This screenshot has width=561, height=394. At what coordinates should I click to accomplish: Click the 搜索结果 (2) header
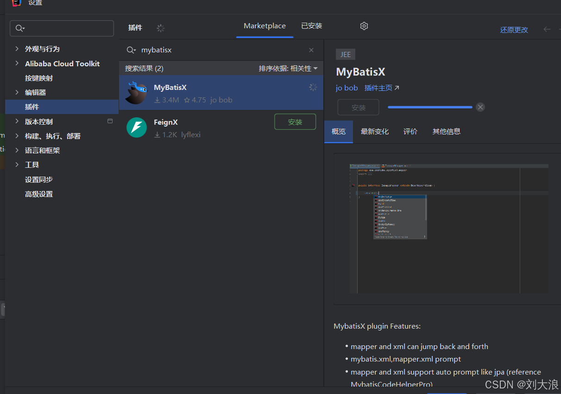click(144, 69)
